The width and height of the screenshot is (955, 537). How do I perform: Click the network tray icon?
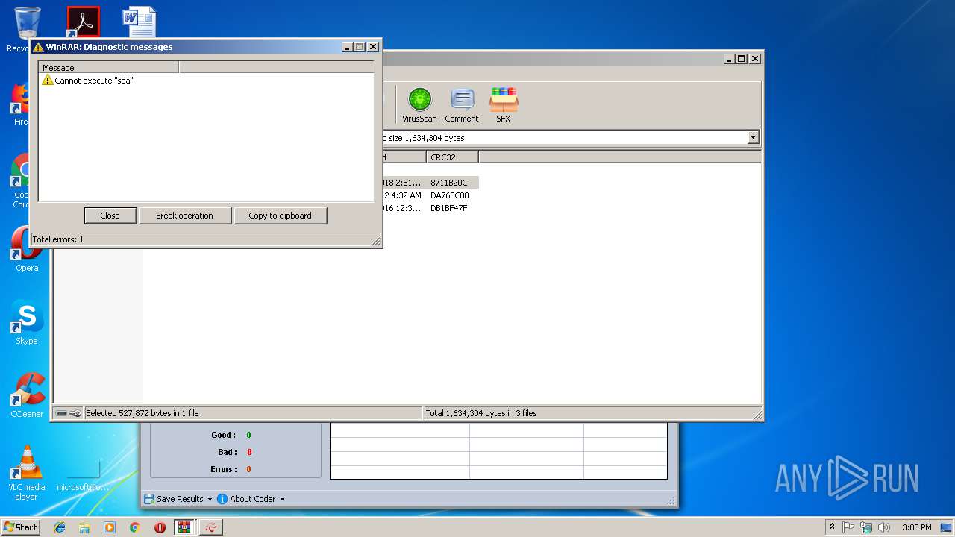(866, 527)
